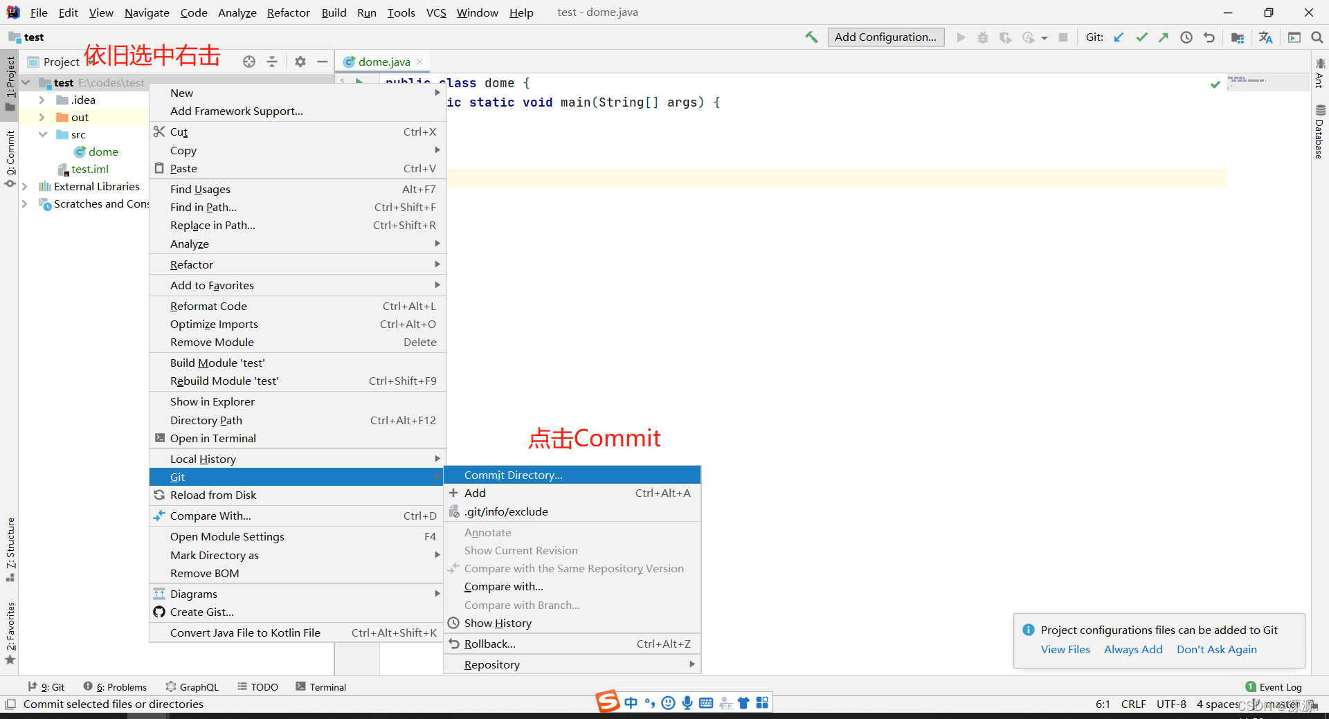Click the Git update project arrow icon
The width and height of the screenshot is (1329, 719).
click(x=1119, y=37)
